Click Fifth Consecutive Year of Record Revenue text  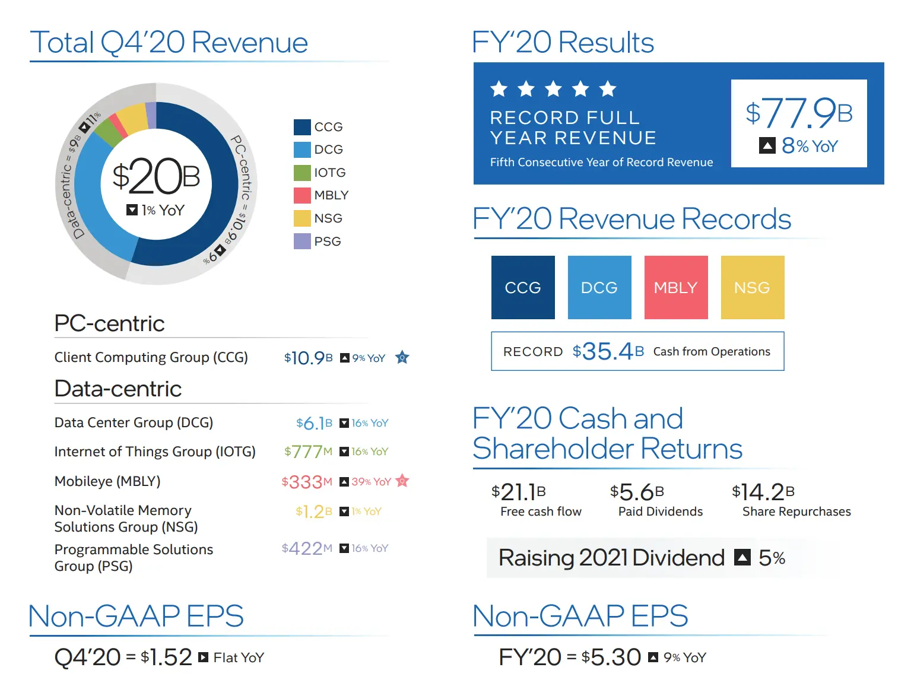point(601,162)
